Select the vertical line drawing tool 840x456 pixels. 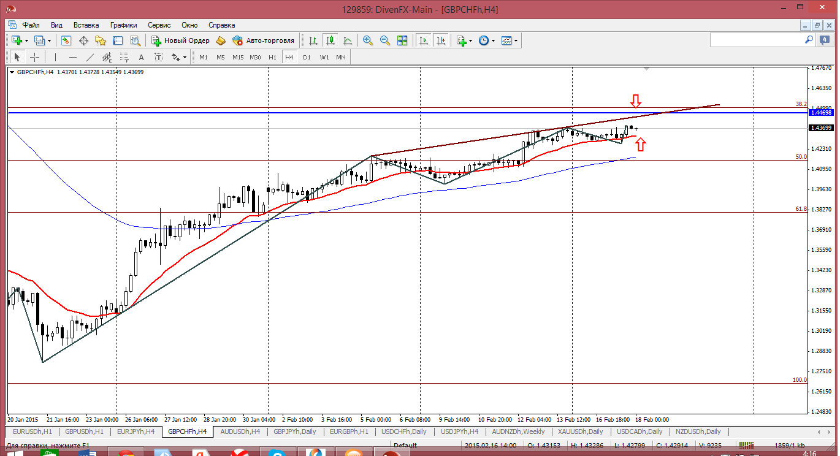[55, 57]
